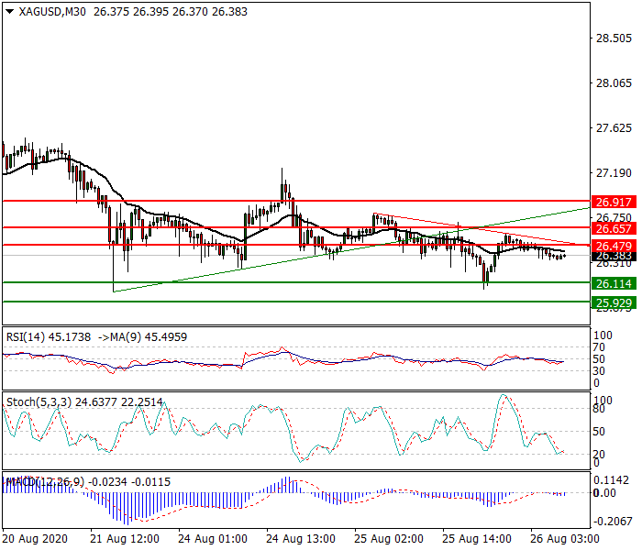Select the 26.657 red price label
Viewport: 642px width, 550px height.
tap(614, 228)
